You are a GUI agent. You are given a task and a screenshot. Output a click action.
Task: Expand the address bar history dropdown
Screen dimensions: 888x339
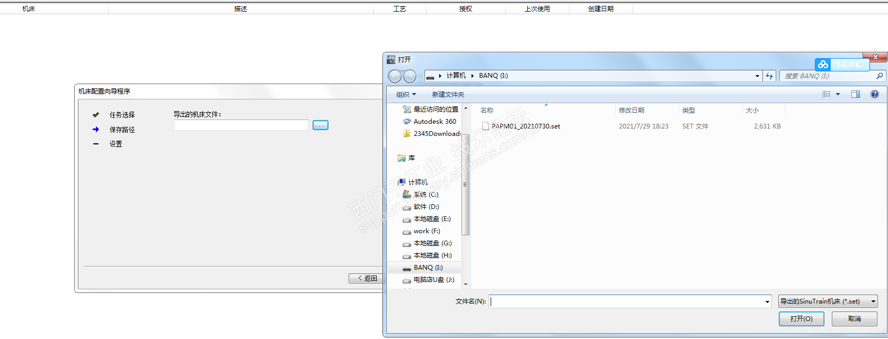[757, 76]
